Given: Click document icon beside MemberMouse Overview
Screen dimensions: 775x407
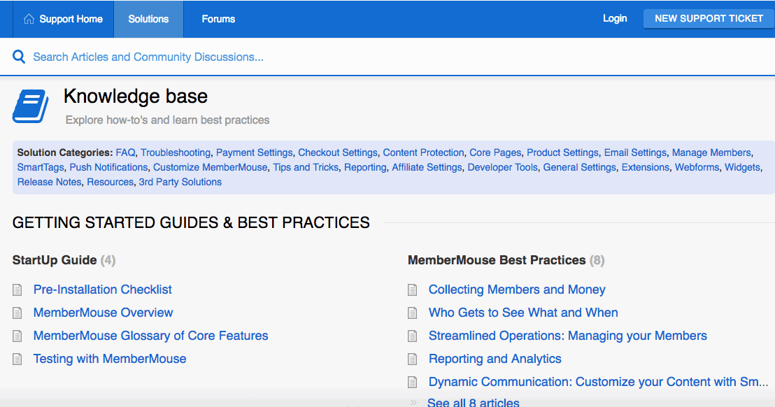Looking at the screenshot, I should pos(17,313).
